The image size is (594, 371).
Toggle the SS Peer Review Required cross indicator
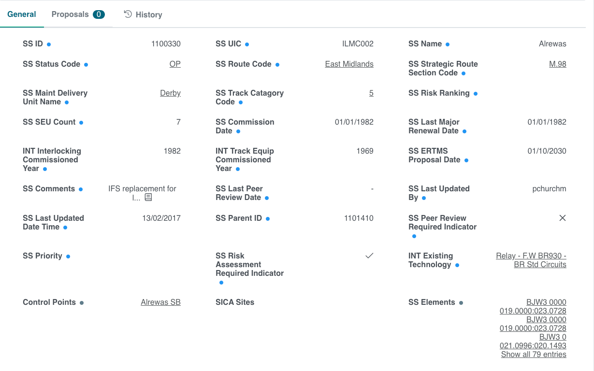tap(562, 218)
